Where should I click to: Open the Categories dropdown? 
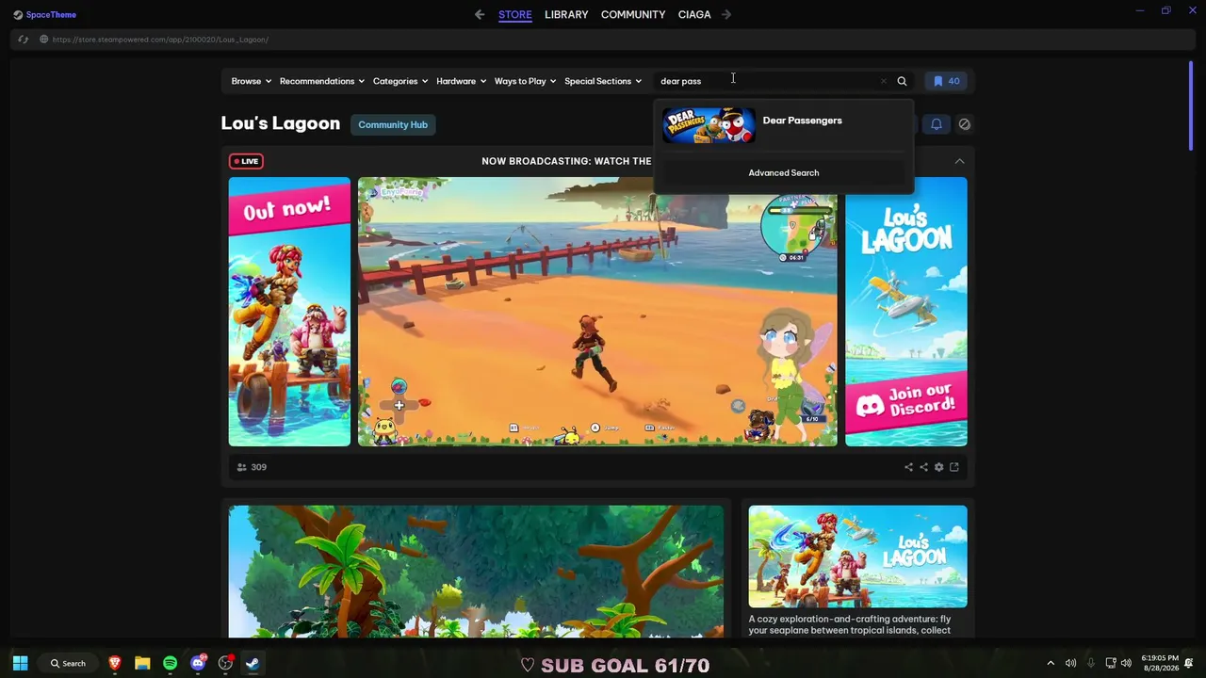point(400,81)
